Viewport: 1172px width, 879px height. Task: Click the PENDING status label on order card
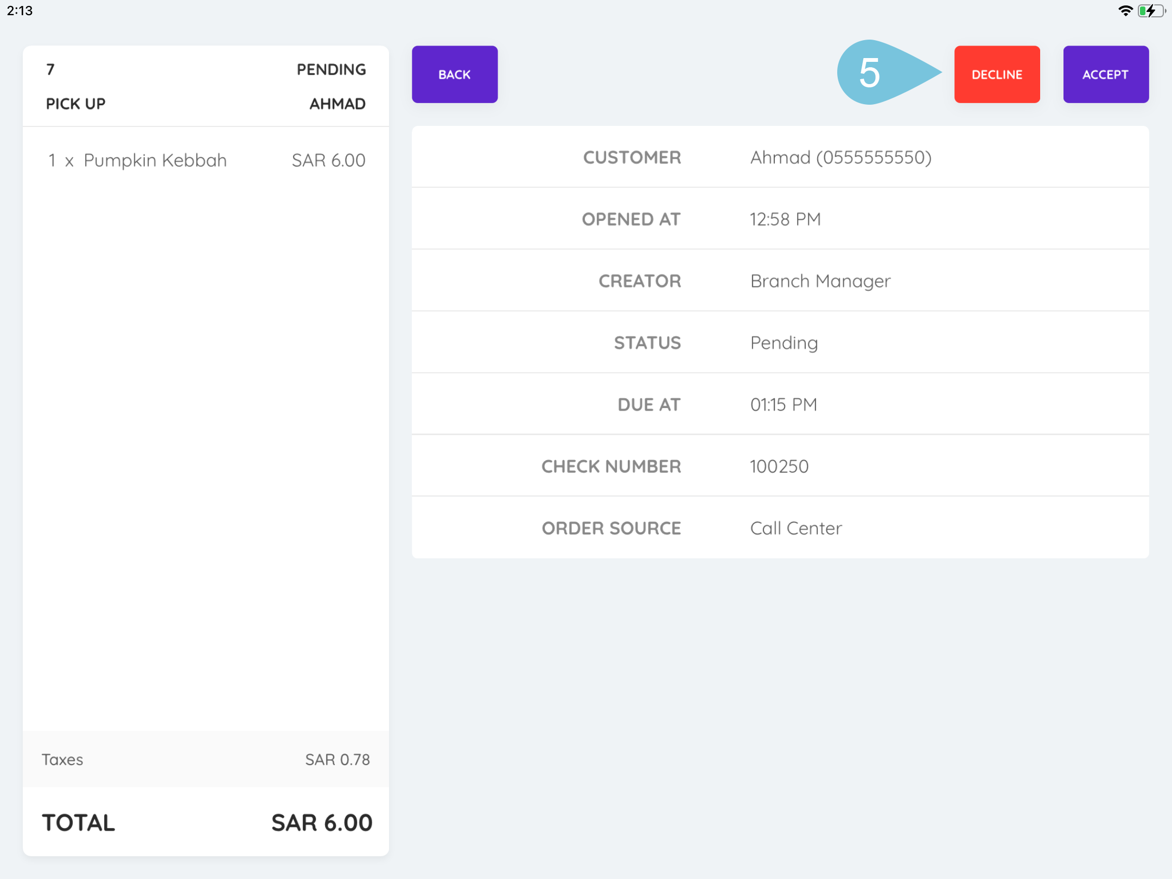point(331,69)
